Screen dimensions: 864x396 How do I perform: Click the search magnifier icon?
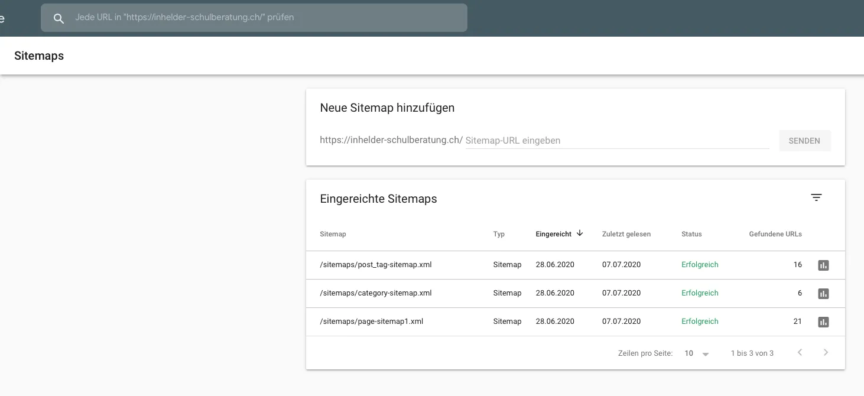59,18
